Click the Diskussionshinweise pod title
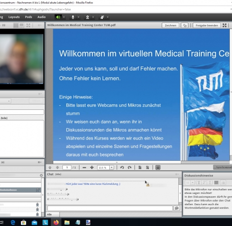Viewport: 232px width, 226px height. click(x=199, y=175)
